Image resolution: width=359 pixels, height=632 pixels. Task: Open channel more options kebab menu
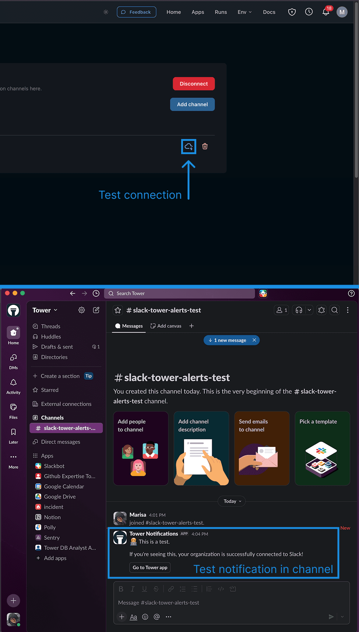pyautogui.click(x=348, y=310)
